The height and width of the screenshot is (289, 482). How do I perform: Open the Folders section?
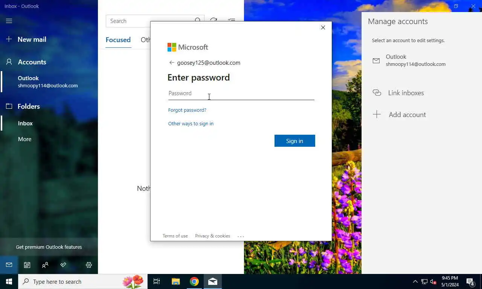click(23, 106)
